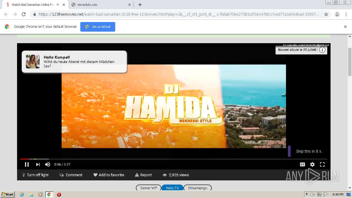Image resolution: width=352 pixels, height=198 pixels.
Task: Enter fullscreen video mode
Action: coord(322,164)
